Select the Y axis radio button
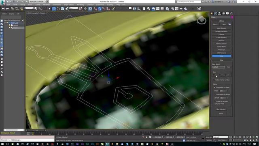The width and height of the screenshot is (259, 146). [x=221, y=75]
